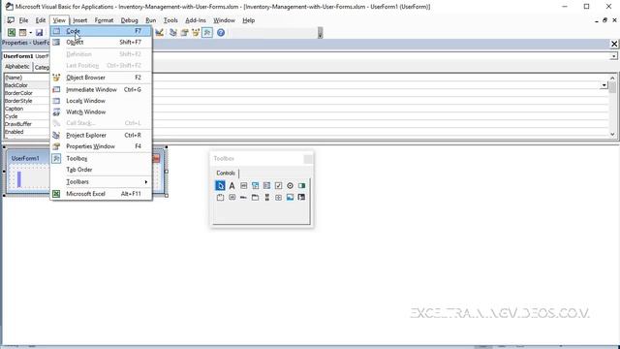Screen dimensions: 620x349
Task: Open the object selector dropdown in Properties
Action: point(613,56)
